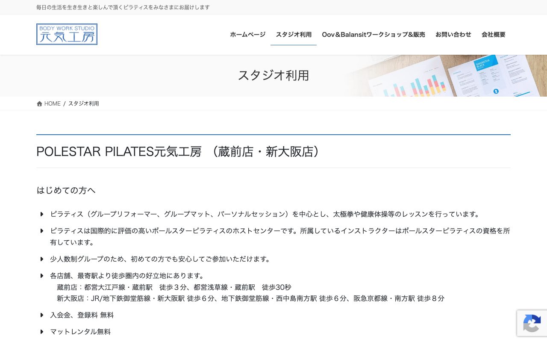Click the スタジオ利用 page title banner
The height and width of the screenshot is (342, 547).
(x=273, y=75)
